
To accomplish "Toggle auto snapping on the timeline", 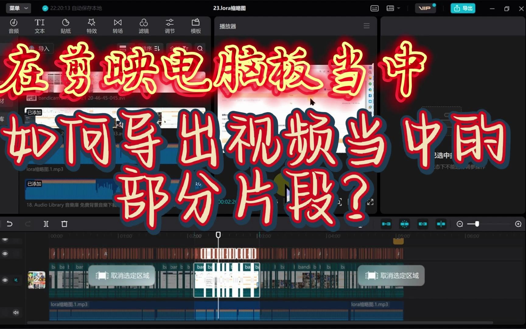I will click(x=405, y=224).
